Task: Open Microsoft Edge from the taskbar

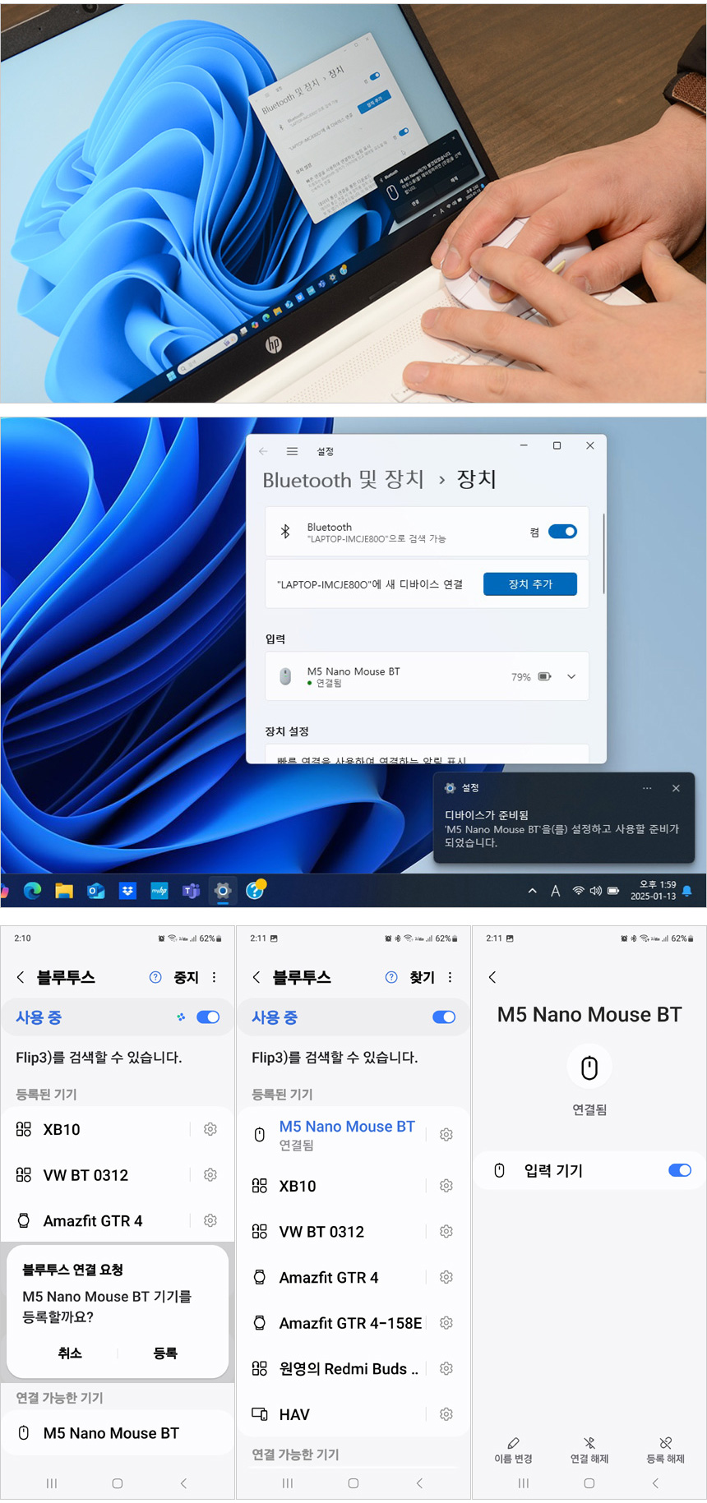Action: coord(33,891)
